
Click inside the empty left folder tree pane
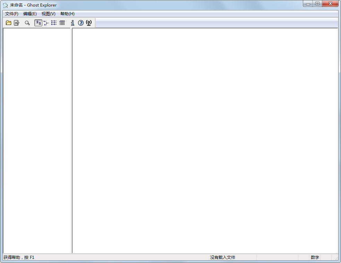click(x=37, y=138)
